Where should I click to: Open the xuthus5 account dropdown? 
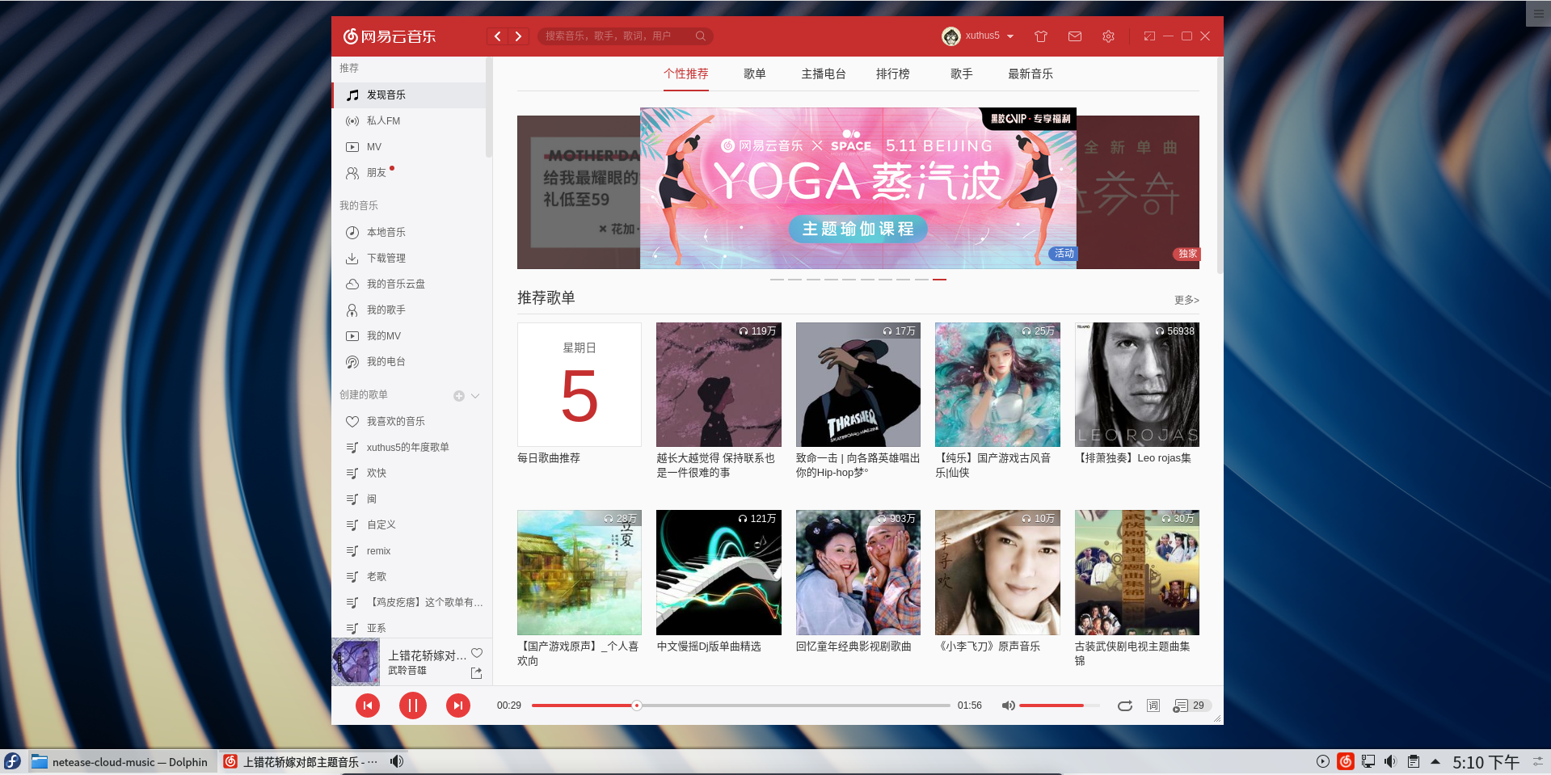989,36
